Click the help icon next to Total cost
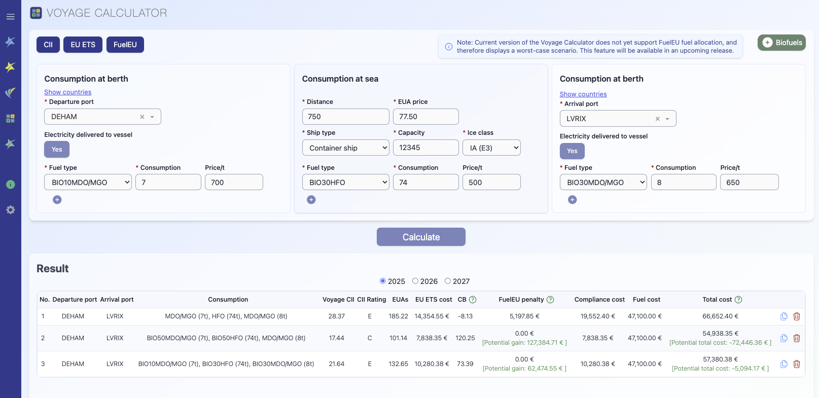 pos(738,300)
